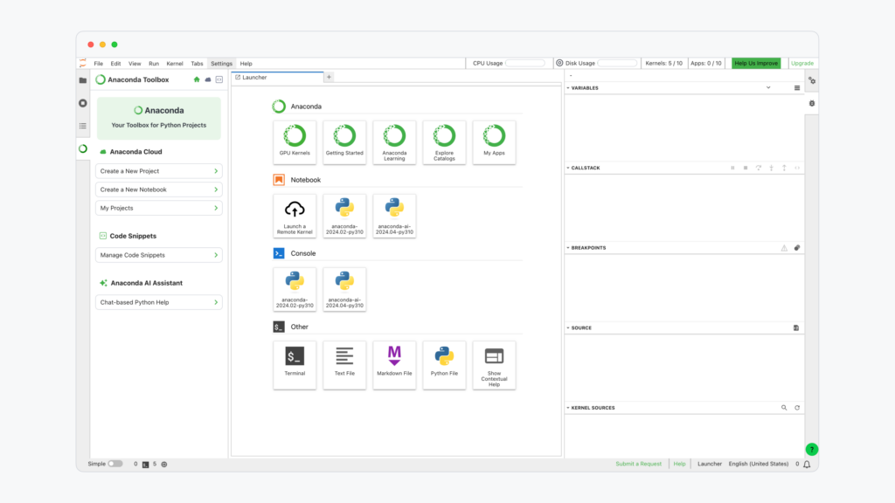Click the cloud icon in Toolbox header
895x503 pixels.
coord(208,79)
